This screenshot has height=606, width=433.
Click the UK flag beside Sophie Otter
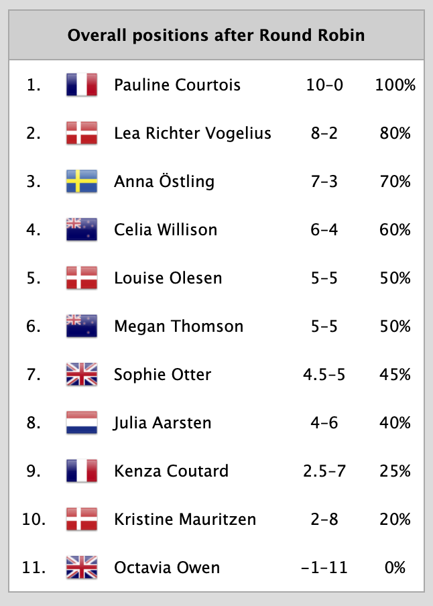coord(82,375)
